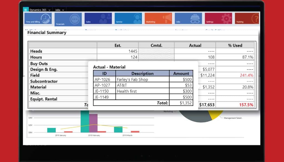Click the Amount column header in popup

pos(181,73)
